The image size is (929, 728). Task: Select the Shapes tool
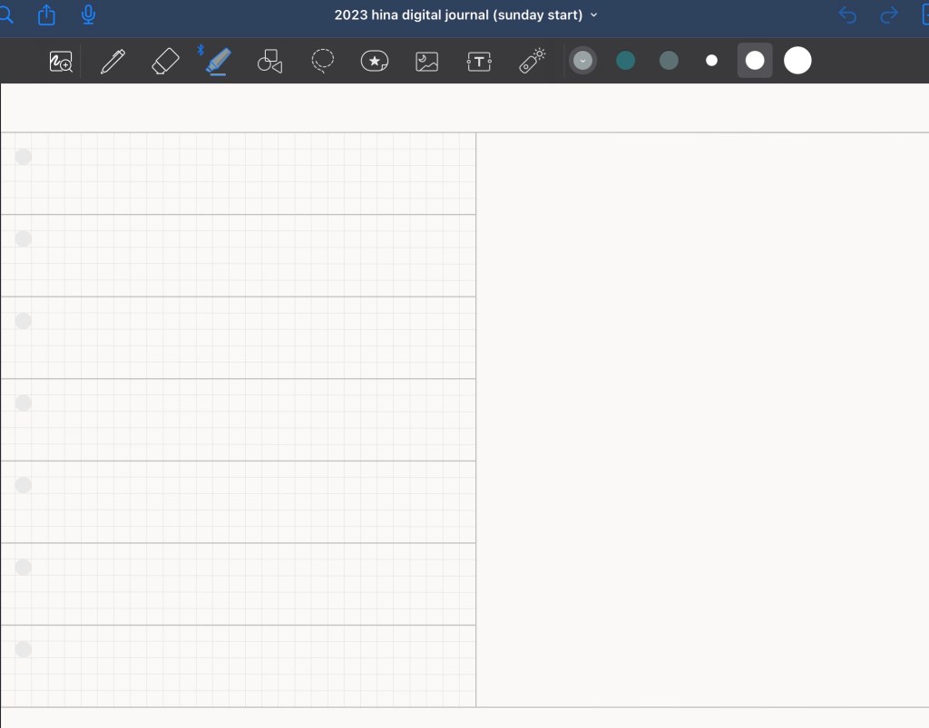(x=269, y=62)
